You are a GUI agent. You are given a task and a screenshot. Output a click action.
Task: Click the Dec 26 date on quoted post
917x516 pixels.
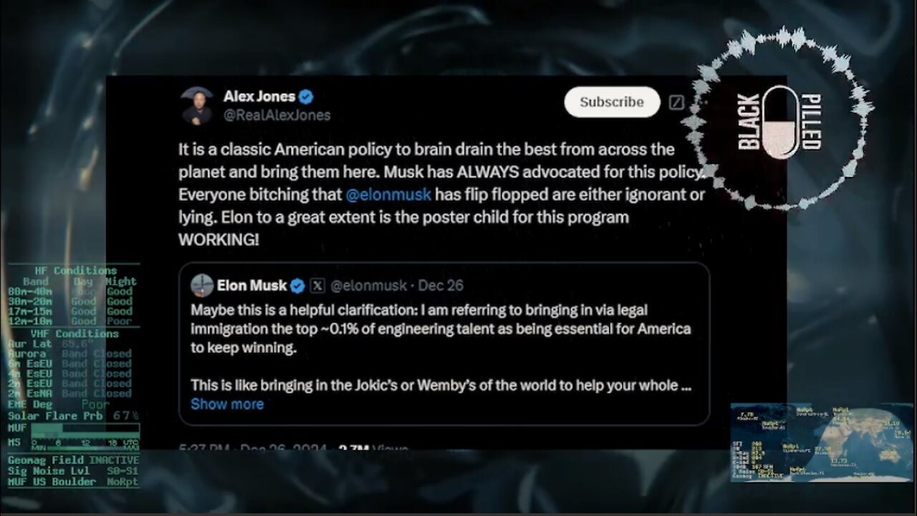pos(441,285)
